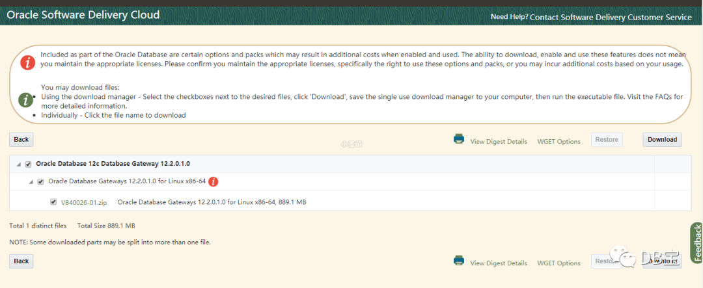Click the Need Help? label
703x288 pixels.
point(509,16)
